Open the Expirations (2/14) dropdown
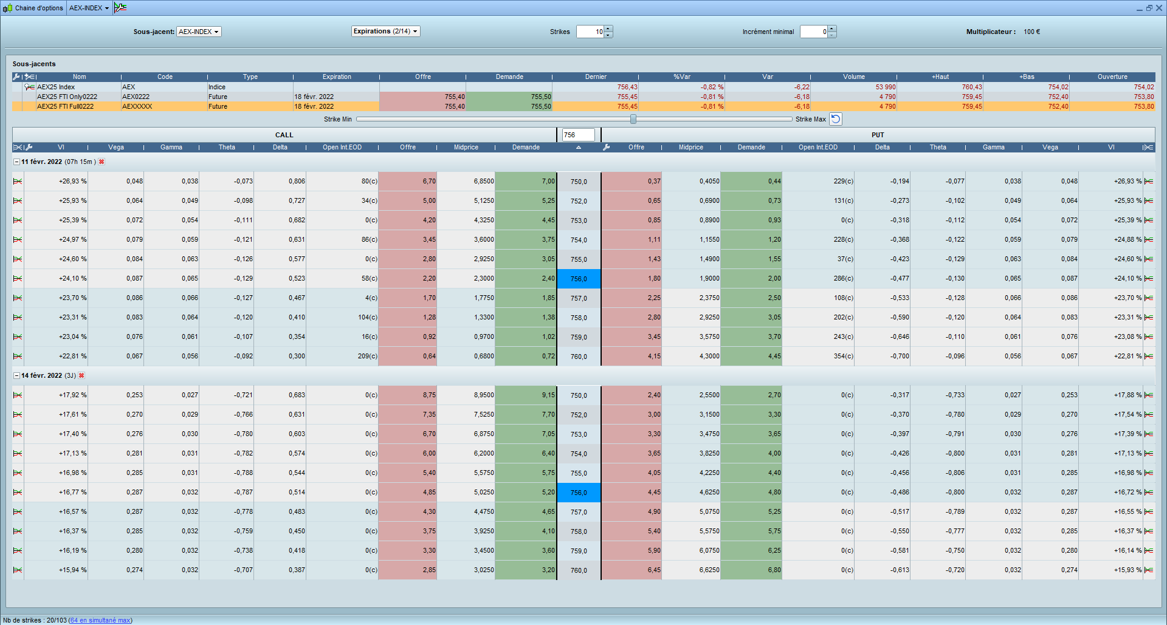Viewport: 1167px width, 625px height. click(385, 32)
